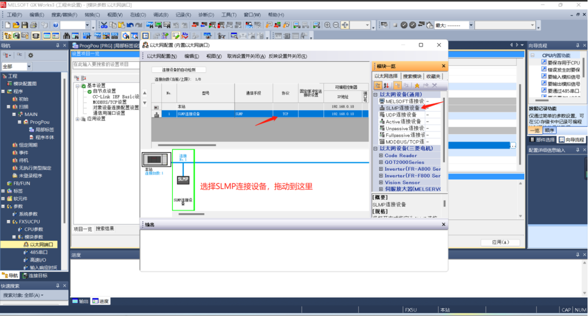588x316 pixels.
Task: Select 485串口 in the navigation tree
Action: [38, 252]
